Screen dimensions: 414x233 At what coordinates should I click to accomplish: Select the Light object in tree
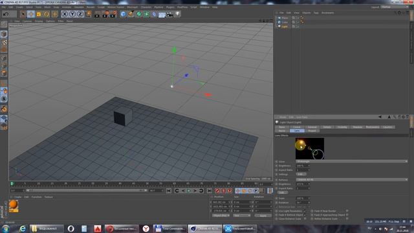[x=285, y=27]
